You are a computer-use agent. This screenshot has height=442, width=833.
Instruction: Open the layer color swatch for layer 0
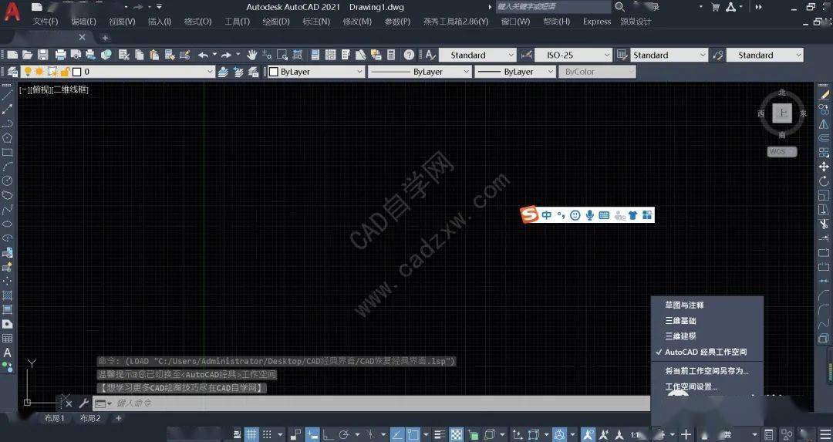[x=76, y=72]
